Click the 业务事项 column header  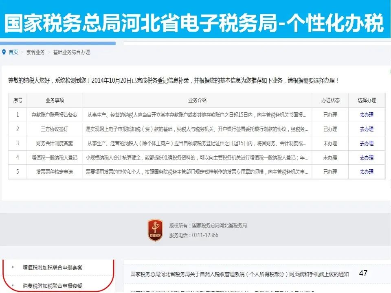tap(54, 100)
